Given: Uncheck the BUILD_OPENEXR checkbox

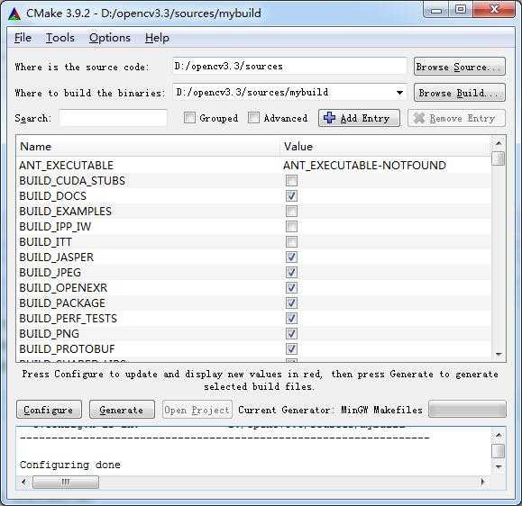Looking at the screenshot, I should tap(291, 287).
